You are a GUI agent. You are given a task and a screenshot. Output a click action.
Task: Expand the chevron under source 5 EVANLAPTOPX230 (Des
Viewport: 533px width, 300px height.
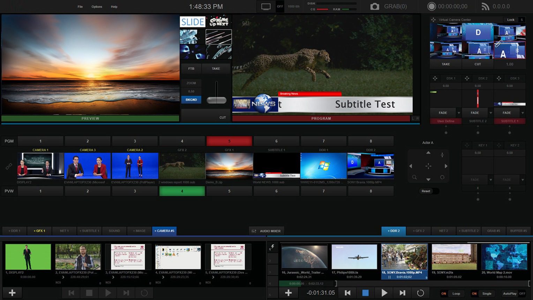point(213,277)
